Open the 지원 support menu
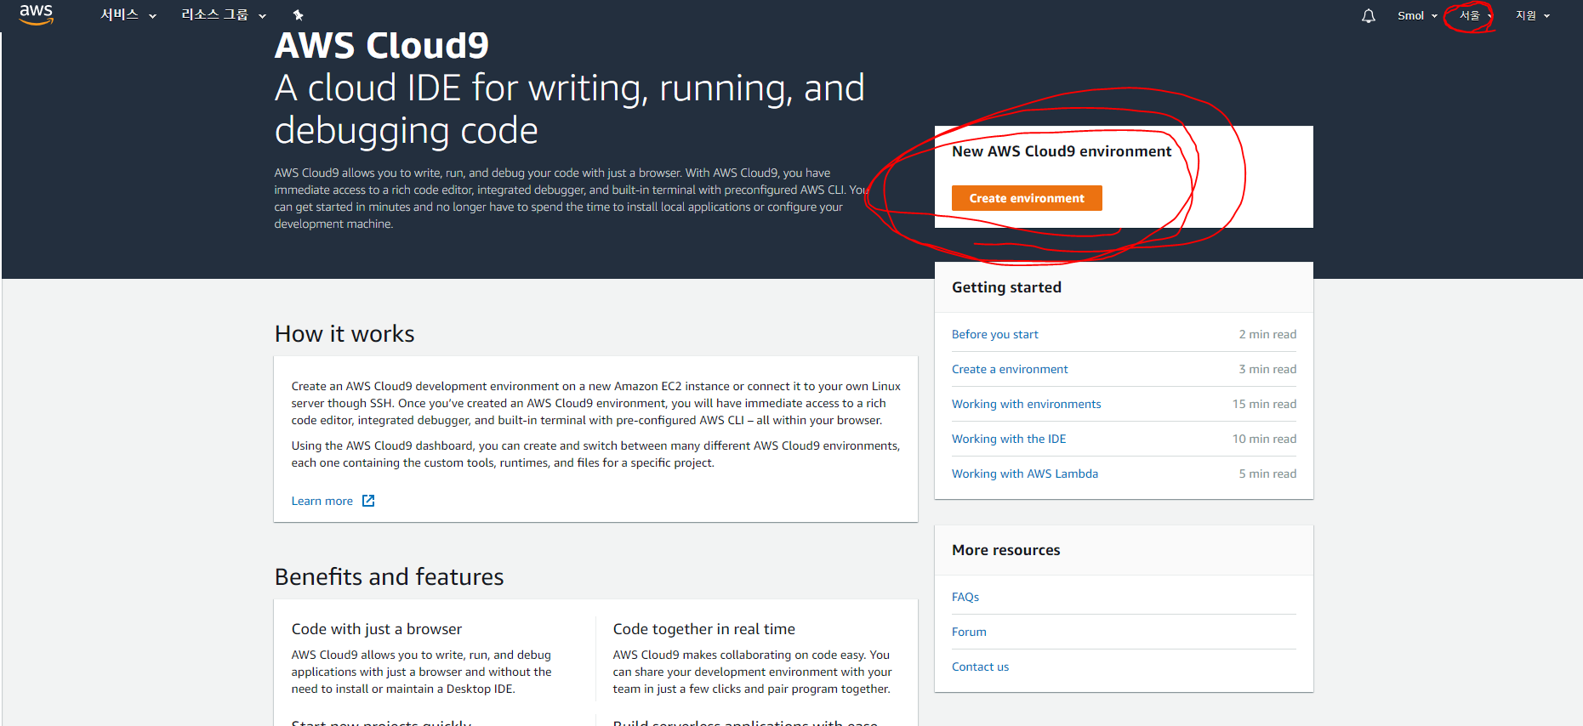Screen dimensions: 1583x726 coord(1533,15)
